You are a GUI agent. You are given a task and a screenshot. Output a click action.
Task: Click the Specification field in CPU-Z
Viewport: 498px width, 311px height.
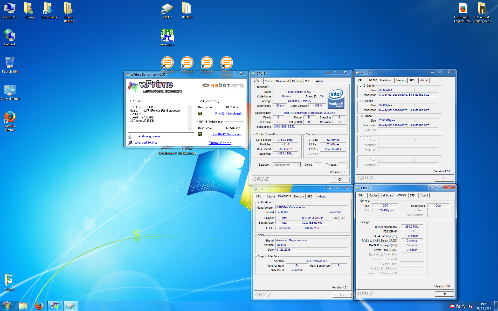pos(309,113)
